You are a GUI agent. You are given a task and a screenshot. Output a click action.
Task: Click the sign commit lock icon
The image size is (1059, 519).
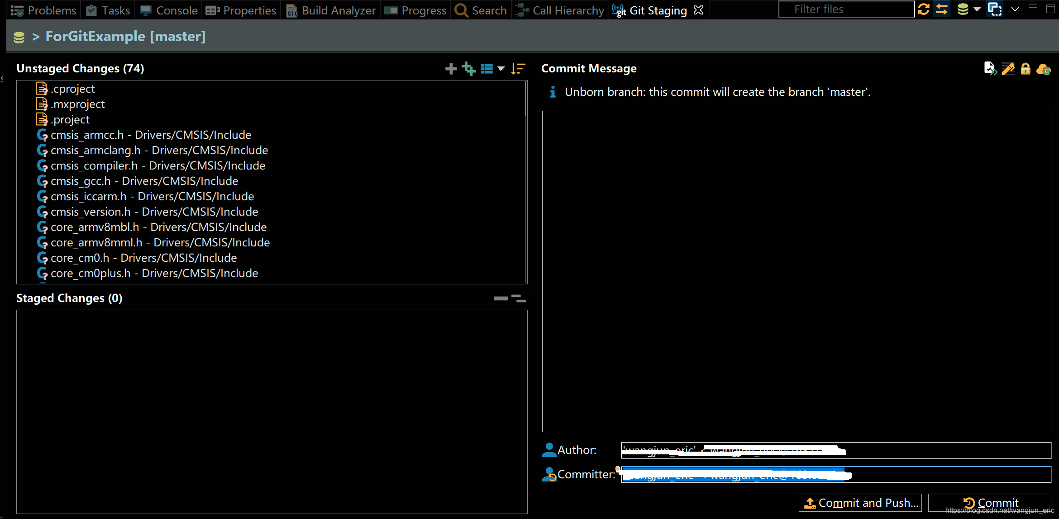(x=1026, y=69)
